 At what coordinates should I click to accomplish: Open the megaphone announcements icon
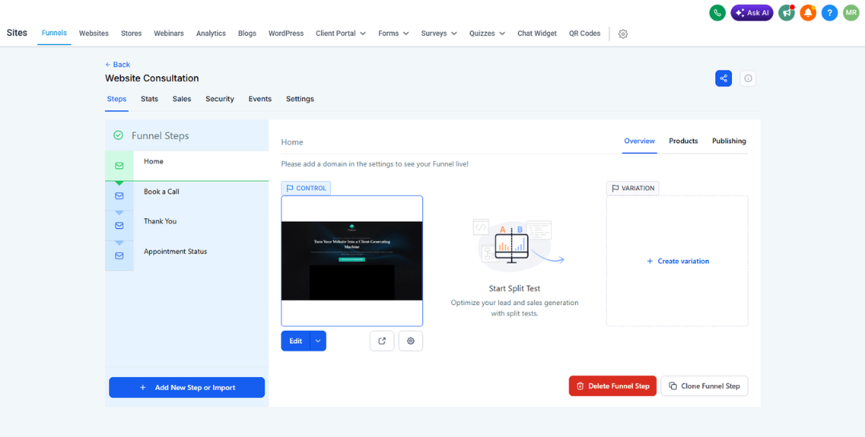787,13
